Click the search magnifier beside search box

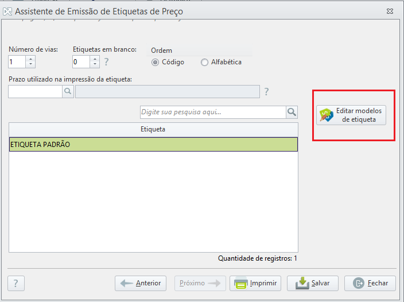coord(292,112)
